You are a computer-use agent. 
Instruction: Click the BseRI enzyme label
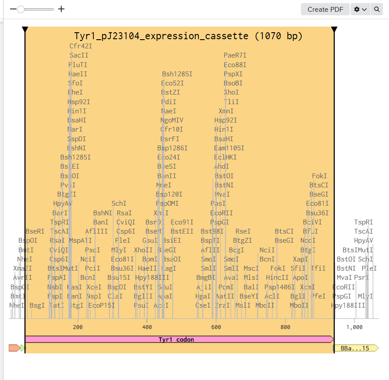35,231
